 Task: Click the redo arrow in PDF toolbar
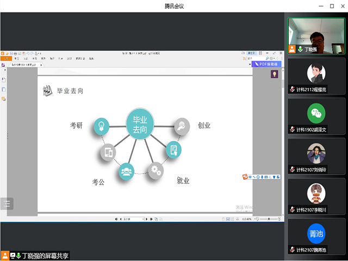(x=32, y=53)
